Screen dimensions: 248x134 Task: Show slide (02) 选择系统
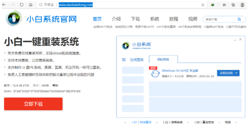pos(173,122)
